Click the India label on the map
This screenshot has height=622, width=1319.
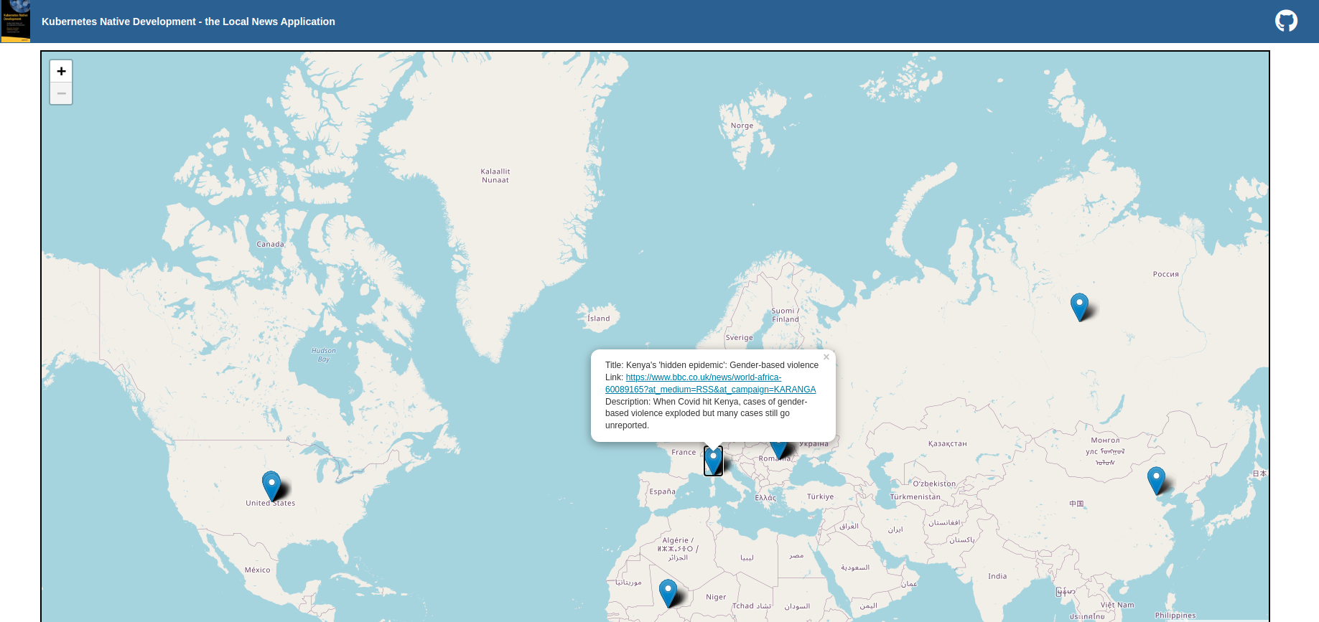click(997, 576)
